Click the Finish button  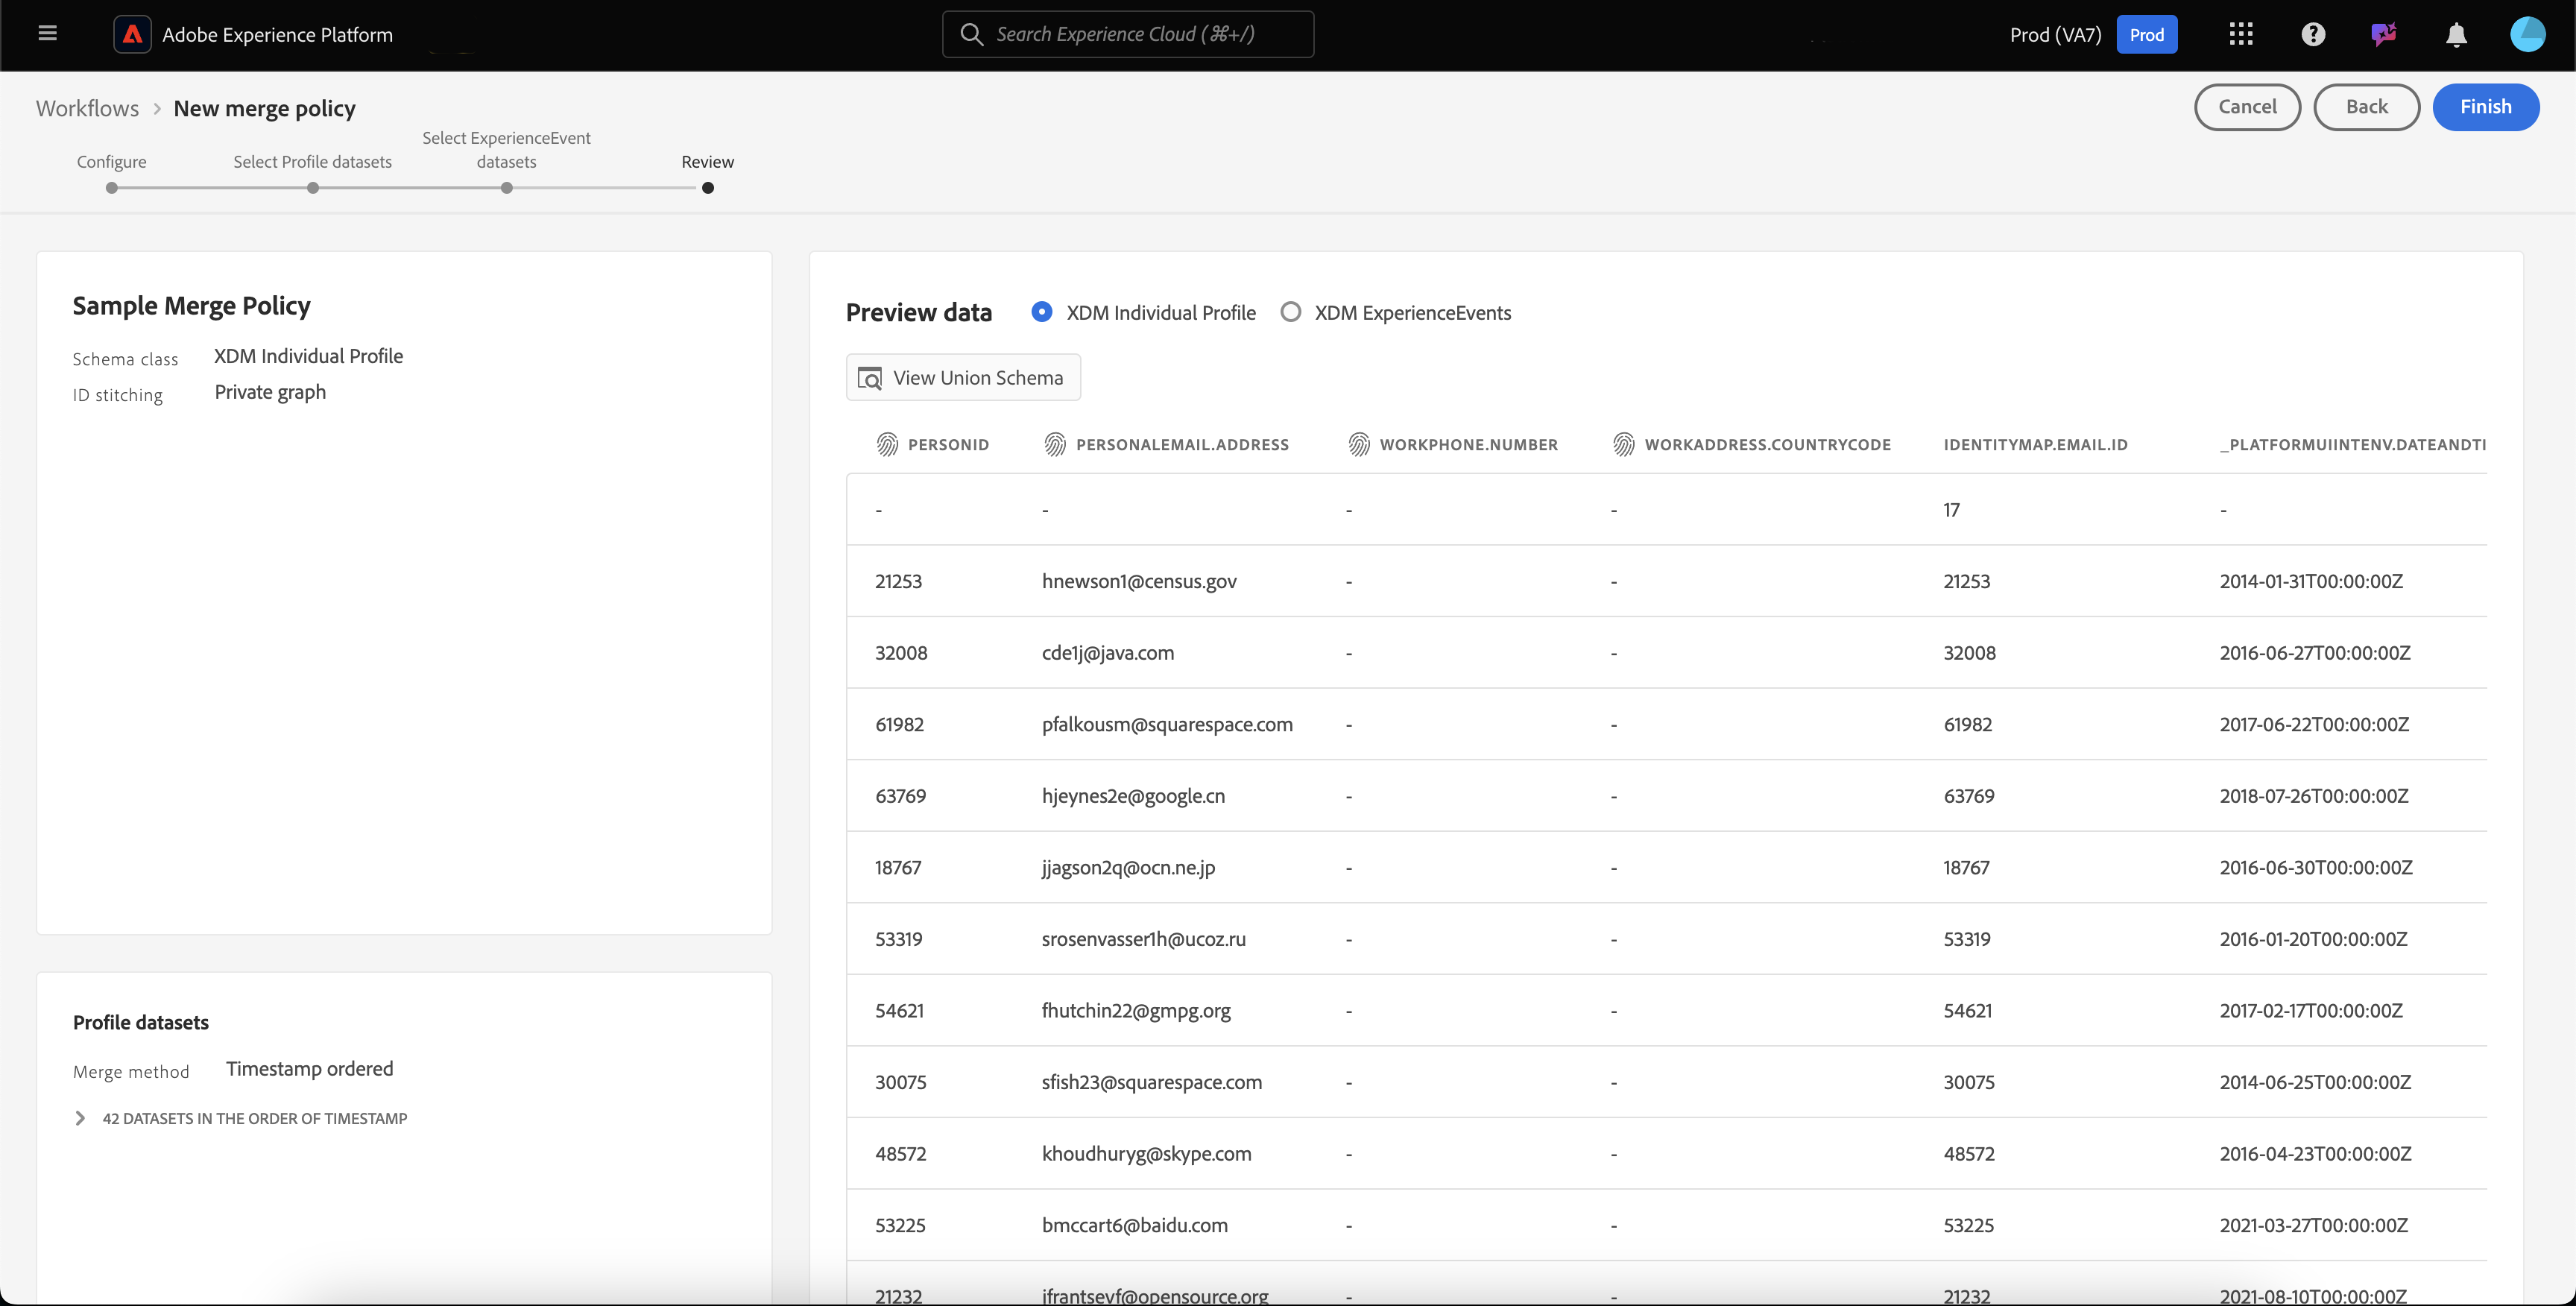pos(2485,107)
